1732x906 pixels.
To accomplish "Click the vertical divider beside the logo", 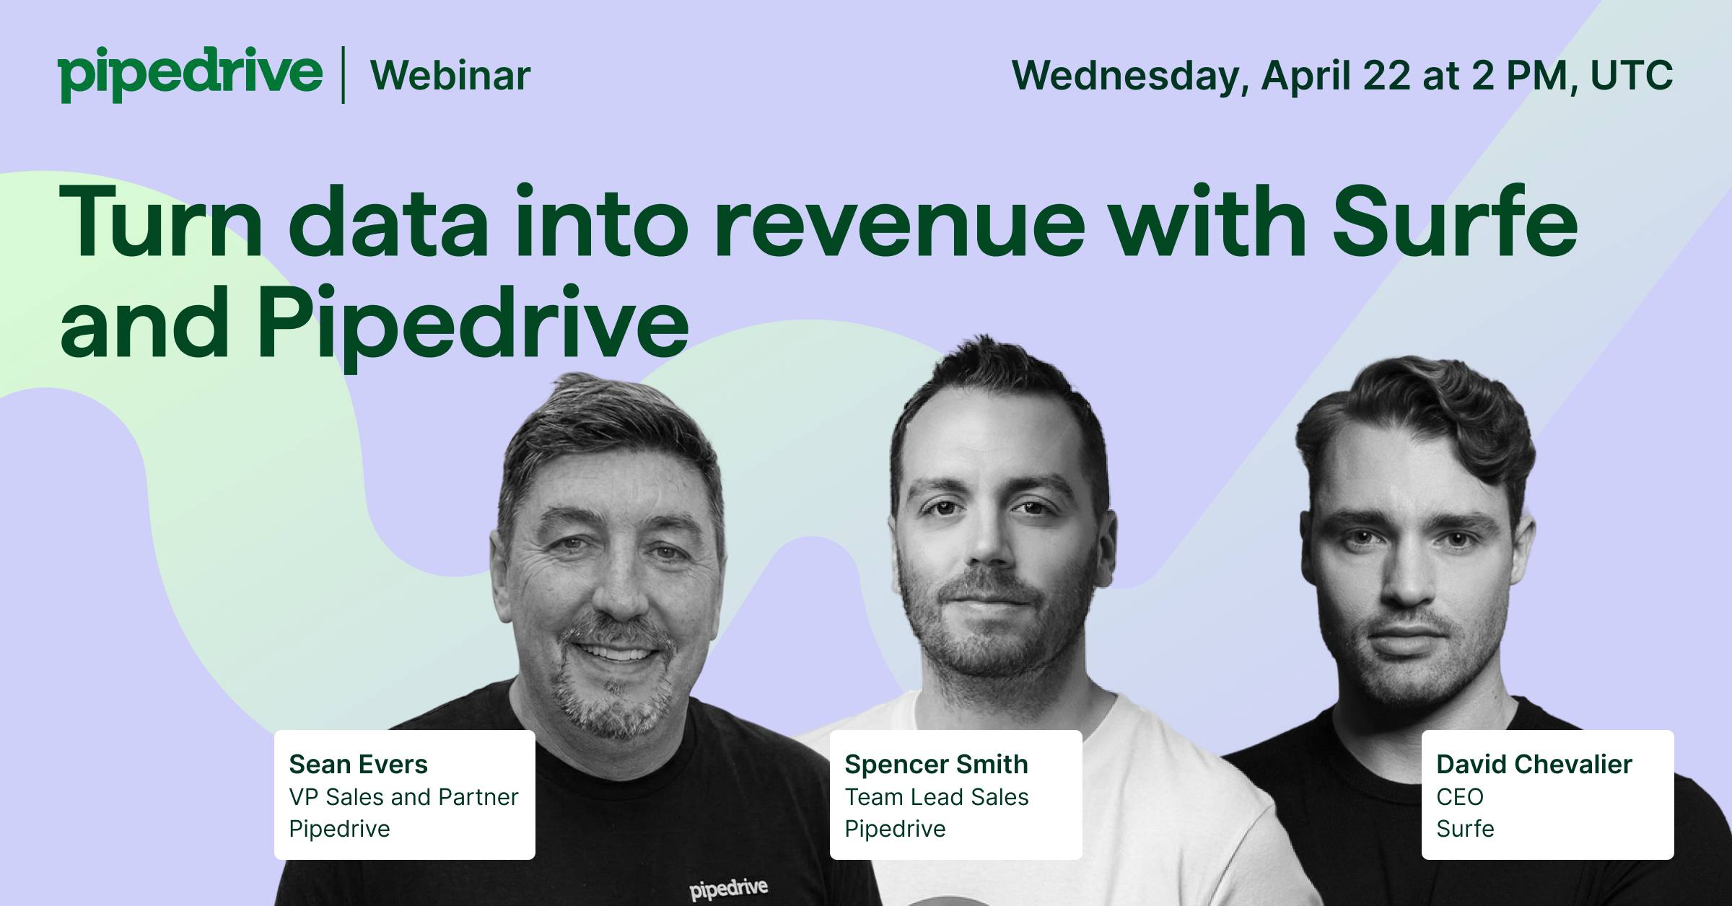I will 343,75.
